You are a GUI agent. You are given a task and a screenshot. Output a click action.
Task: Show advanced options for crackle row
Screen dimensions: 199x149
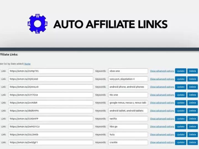(162, 142)
